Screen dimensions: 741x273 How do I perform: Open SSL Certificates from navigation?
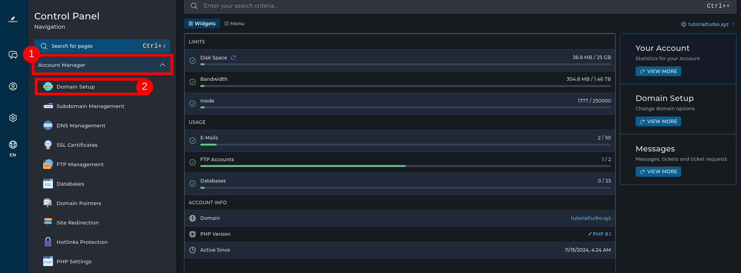click(x=77, y=145)
